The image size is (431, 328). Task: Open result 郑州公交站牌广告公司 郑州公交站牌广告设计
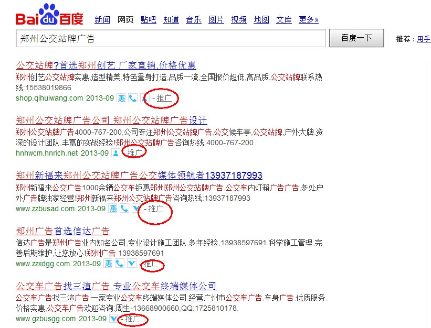click(x=111, y=121)
